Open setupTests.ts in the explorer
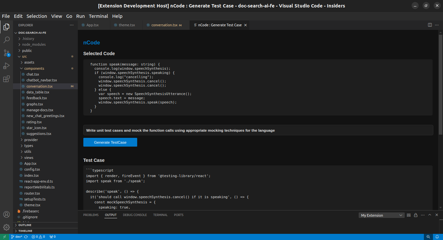 [x=45, y=199]
